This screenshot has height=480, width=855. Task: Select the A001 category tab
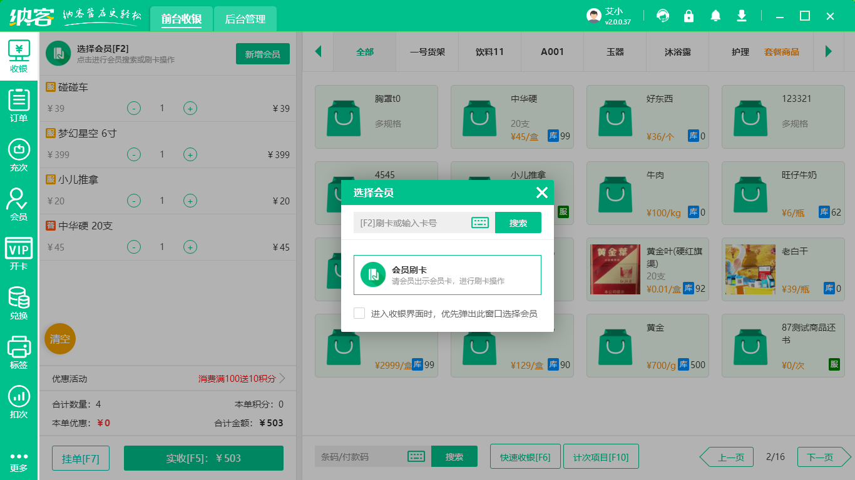(x=553, y=52)
